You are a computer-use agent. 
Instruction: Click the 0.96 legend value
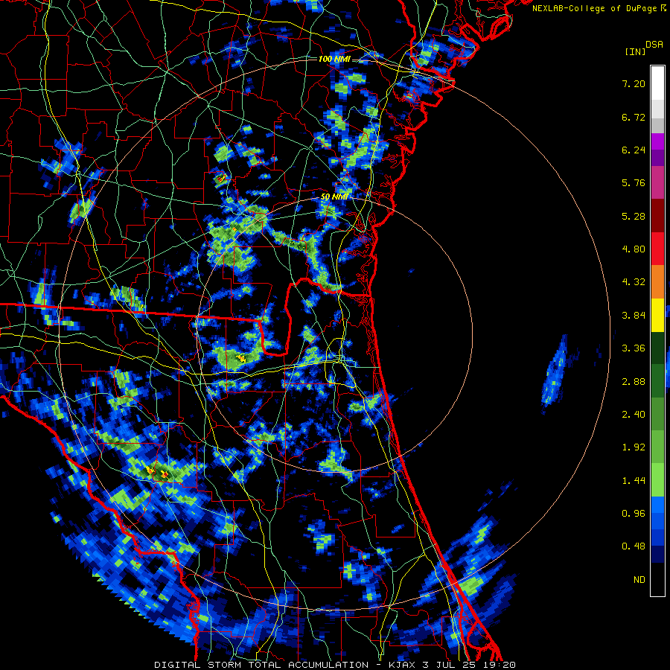point(634,514)
